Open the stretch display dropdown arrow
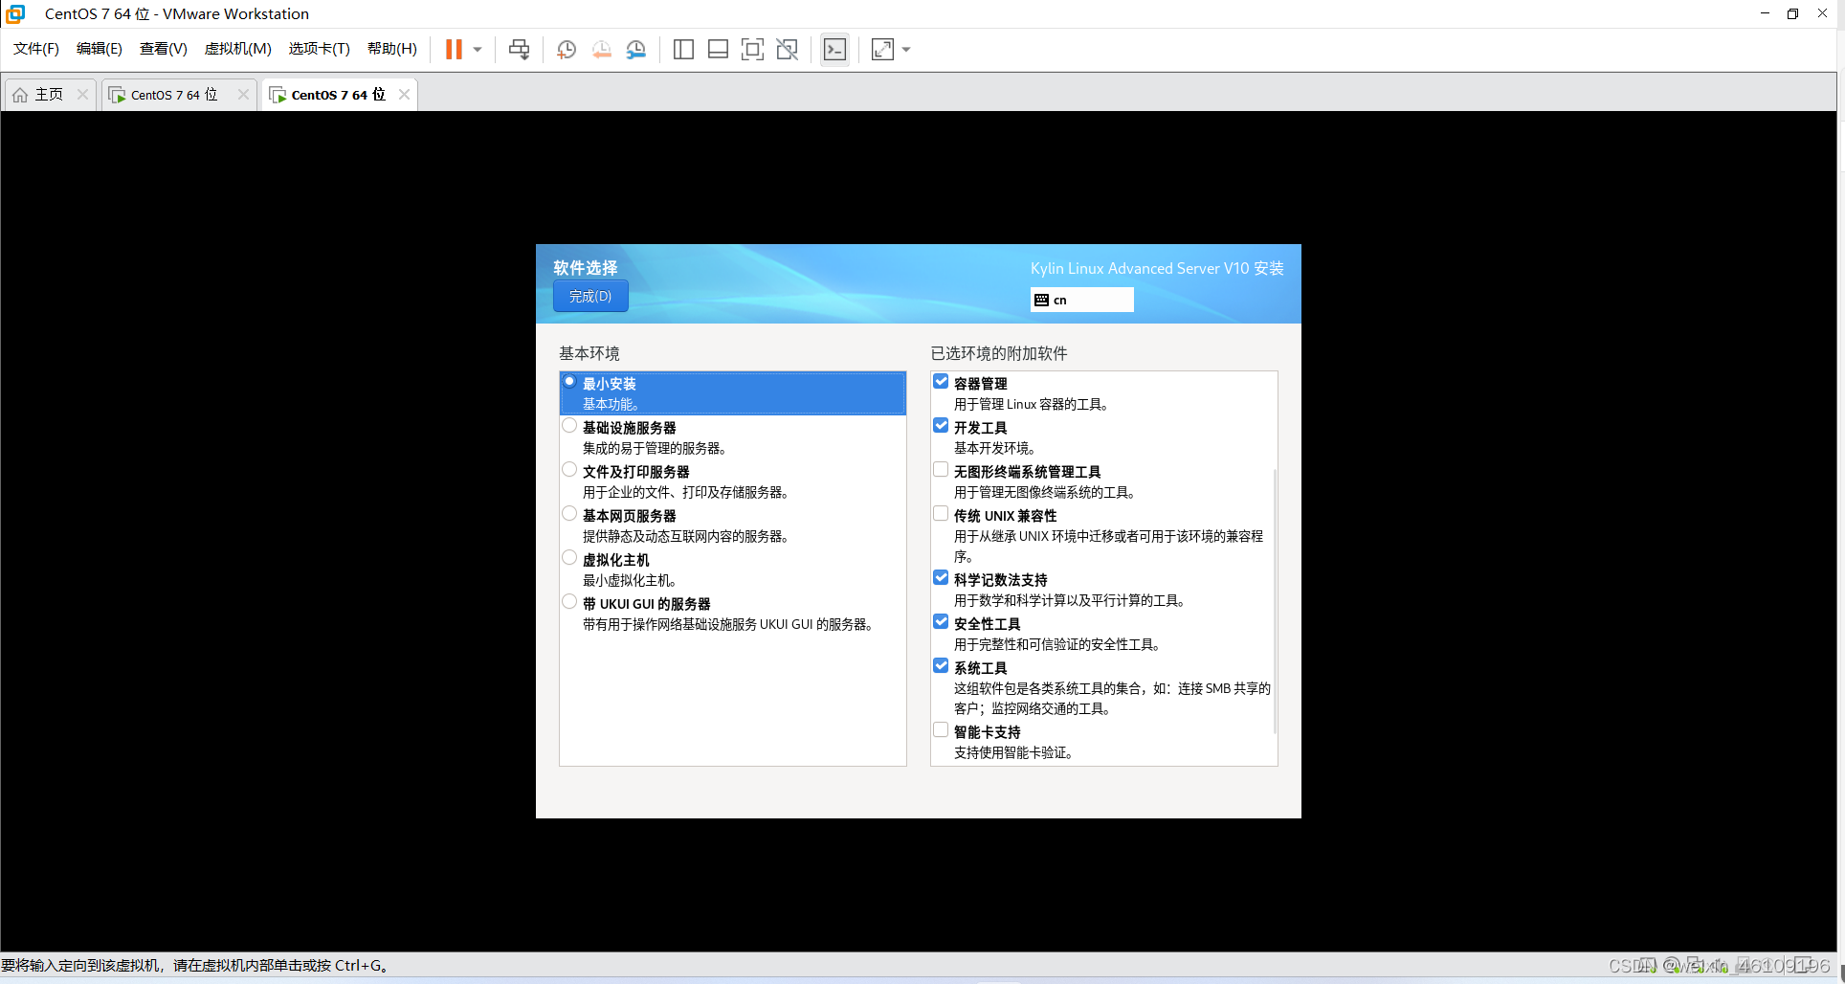Viewport: 1845px width, 984px height. [906, 49]
